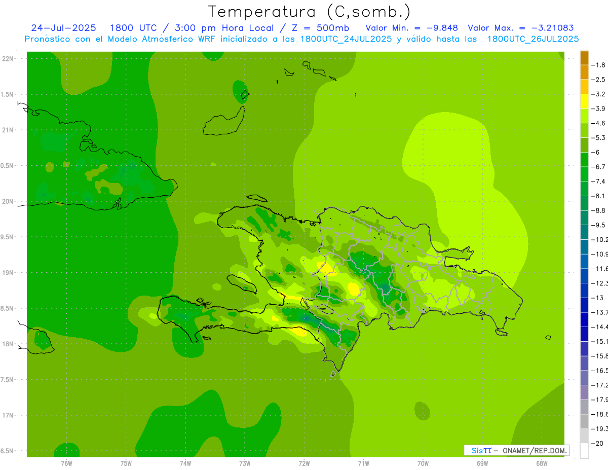
Task: Click the '-3.9' colorbar value
Action: pyautogui.click(x=599, y=109)
